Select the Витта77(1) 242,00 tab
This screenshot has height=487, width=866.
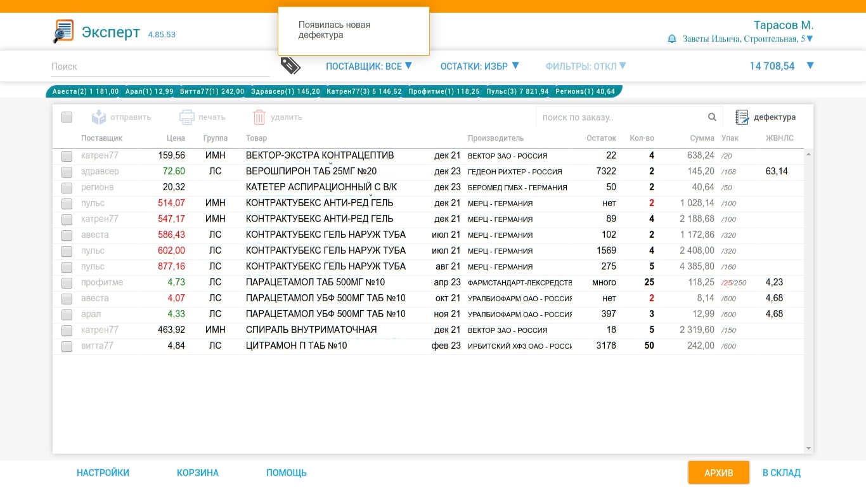[212, 91]
